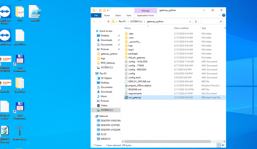Select the .idea folder

(175, 33)
